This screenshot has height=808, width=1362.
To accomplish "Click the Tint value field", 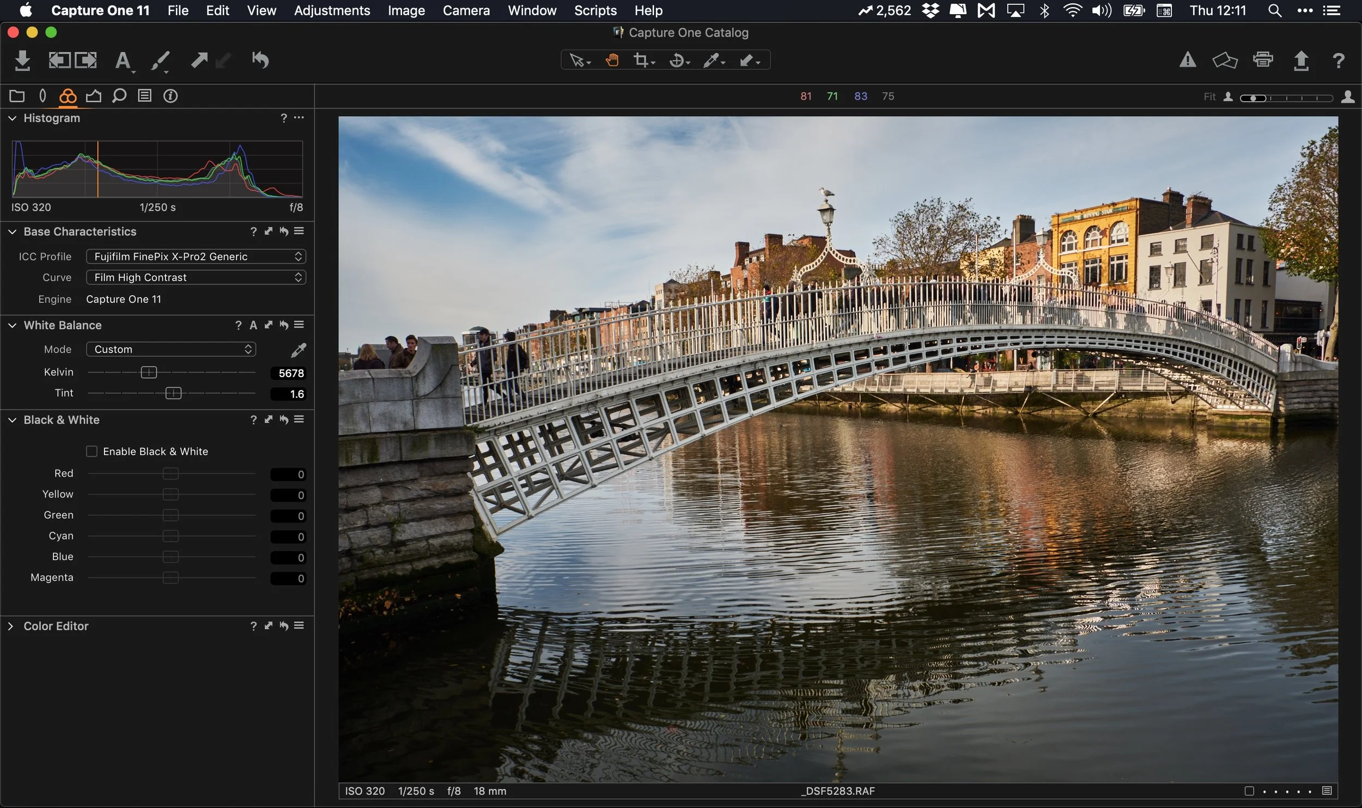I will click(x=288, y=394).
